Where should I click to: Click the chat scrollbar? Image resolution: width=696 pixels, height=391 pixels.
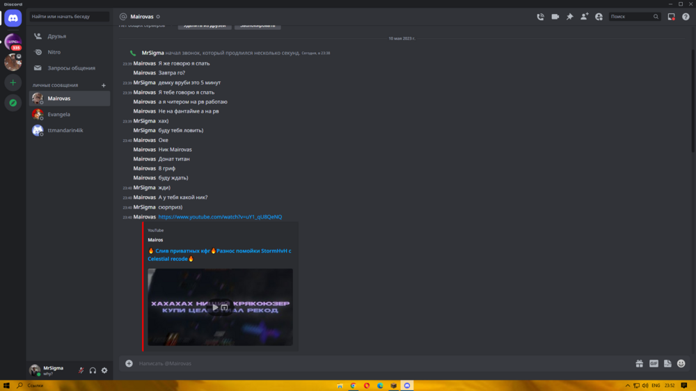(693, 100)
